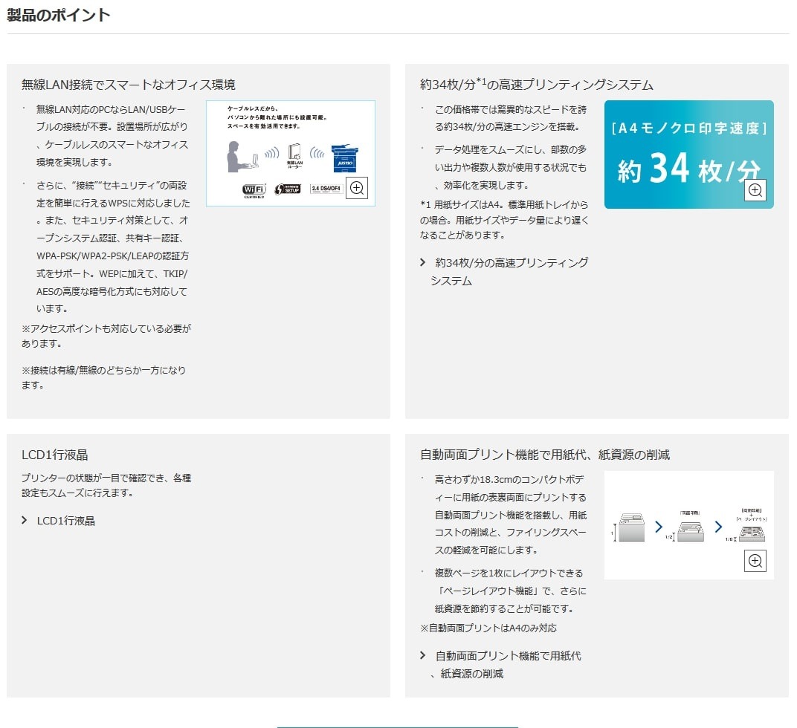Screen dimensions: 797x728
Task: Click chevron beside 約34枚/分の高速プリンティング link
Action: [422, 262]
